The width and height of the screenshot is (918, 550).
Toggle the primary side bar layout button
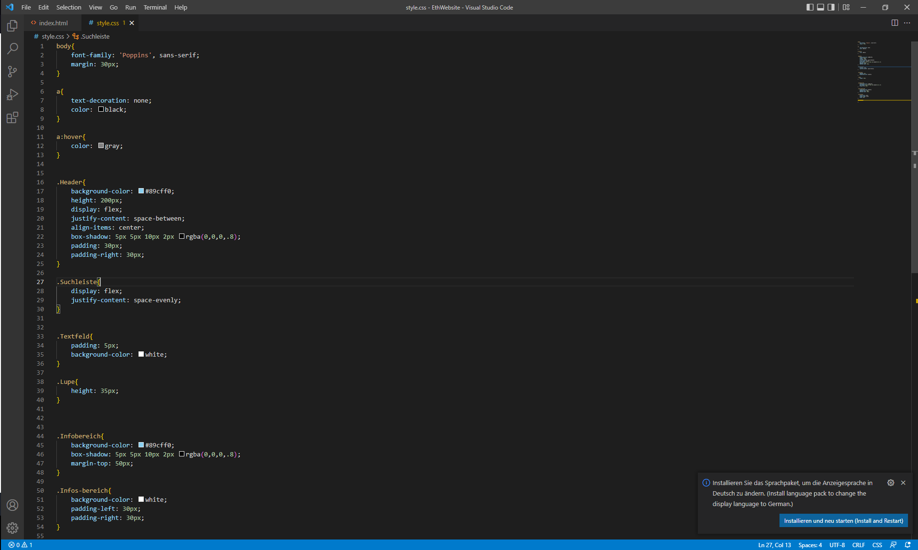(x=810, y=7)
